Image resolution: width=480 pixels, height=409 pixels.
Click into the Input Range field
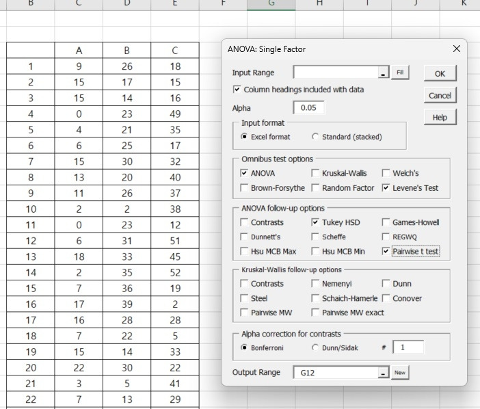coord(336,72)
